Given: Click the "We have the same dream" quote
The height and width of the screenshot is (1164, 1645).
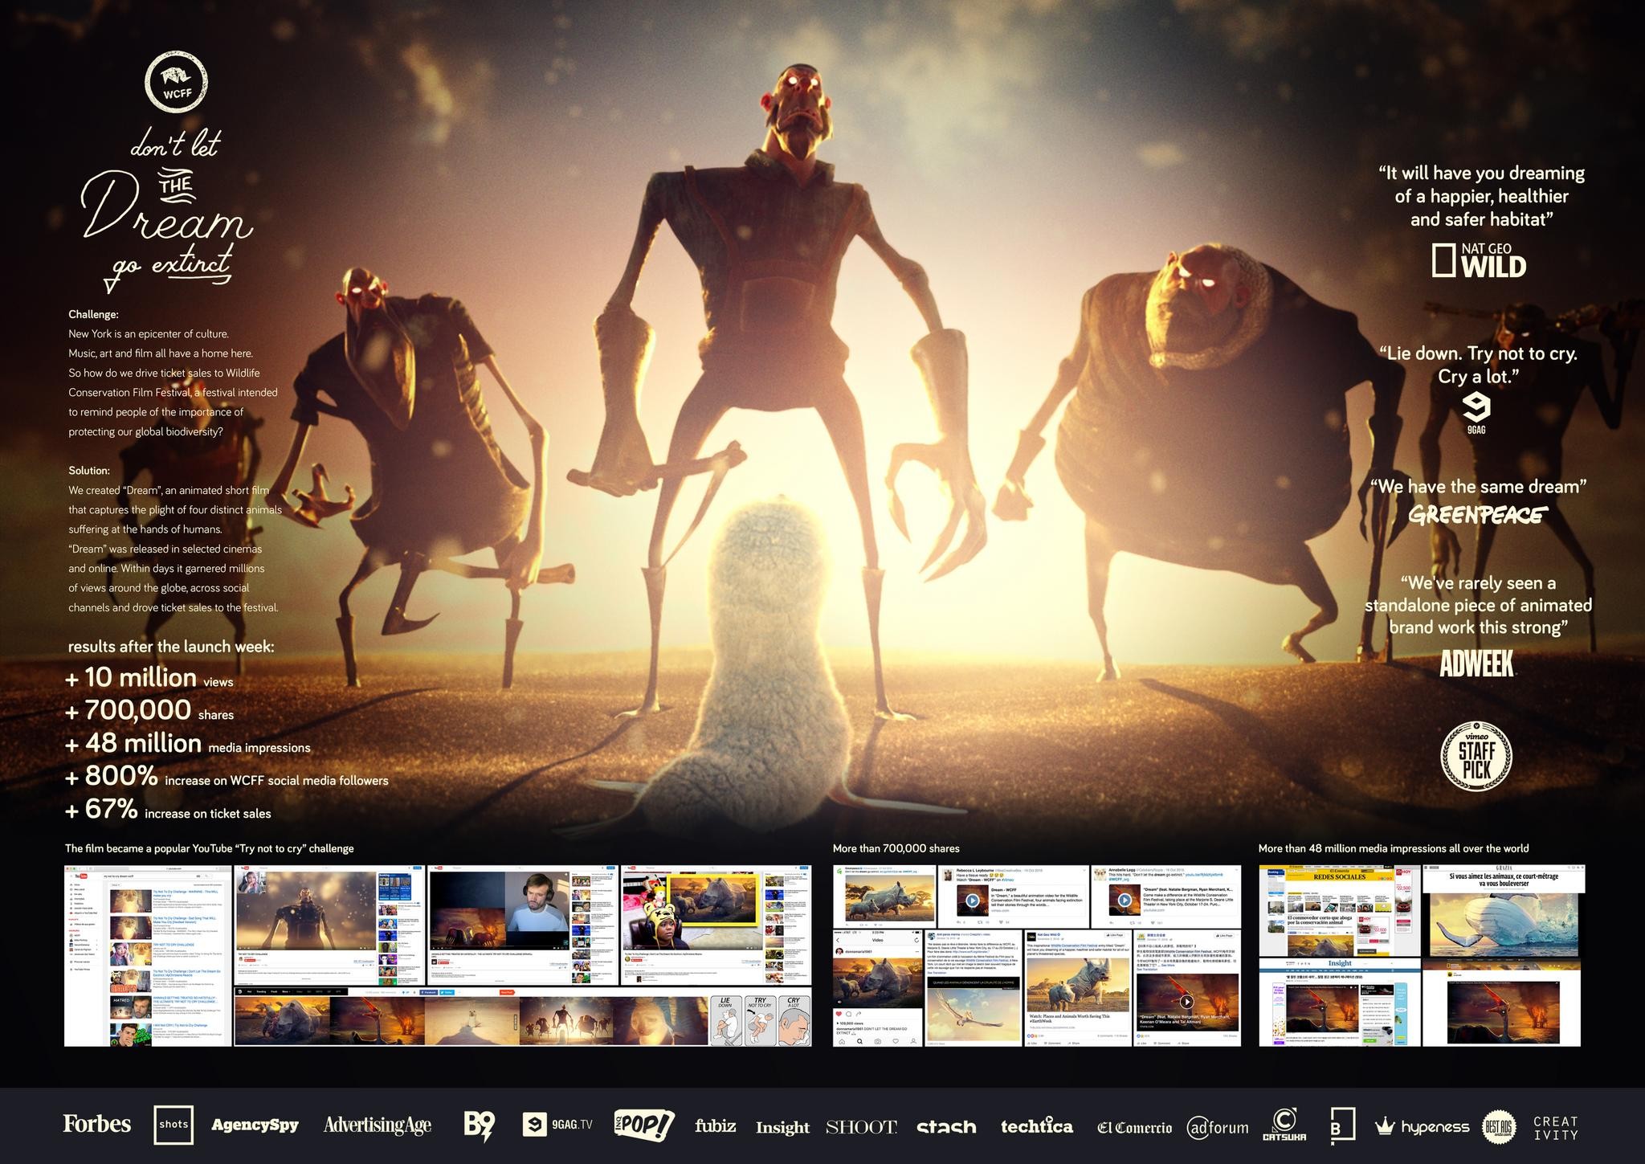Looking at the screenshot, I should pos(1478,486).
